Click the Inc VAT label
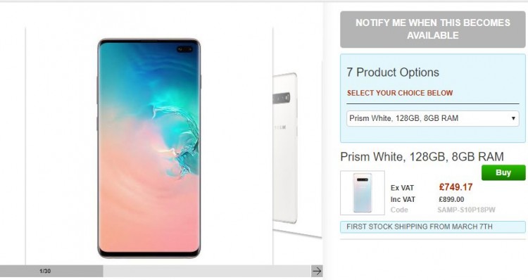This screenshot has width=528, height=280. tap(403, 199)
